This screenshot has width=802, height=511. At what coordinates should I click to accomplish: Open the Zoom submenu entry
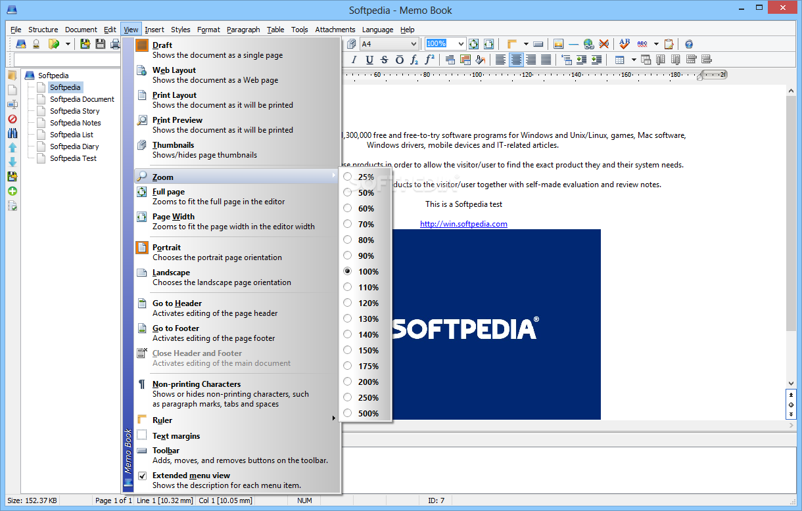pos(236,177)
